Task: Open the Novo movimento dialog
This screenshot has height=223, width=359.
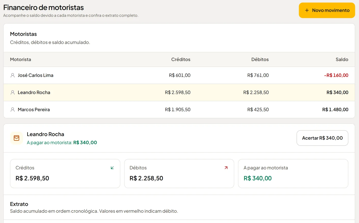Action: point(327,10)
